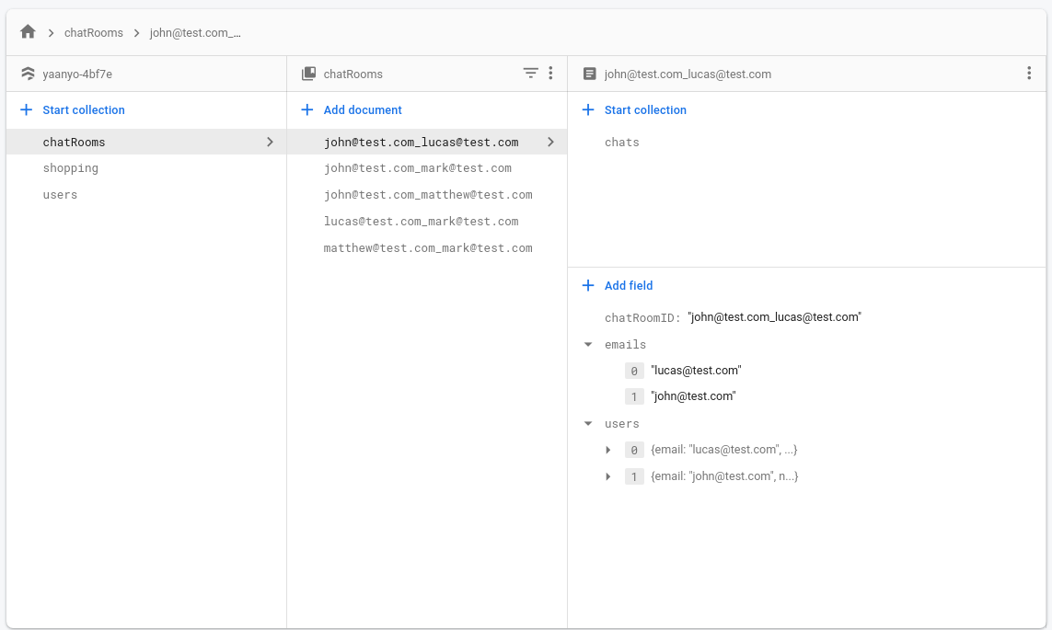Click plus icon next to Start collection in root panel

(x=26, y=109)
